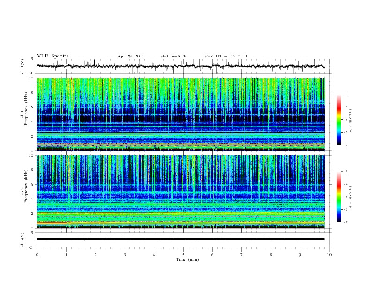Click the "-7" tick on lower colorbar
The height and width of the screenshot is (286, 371).
coord(345,222)
